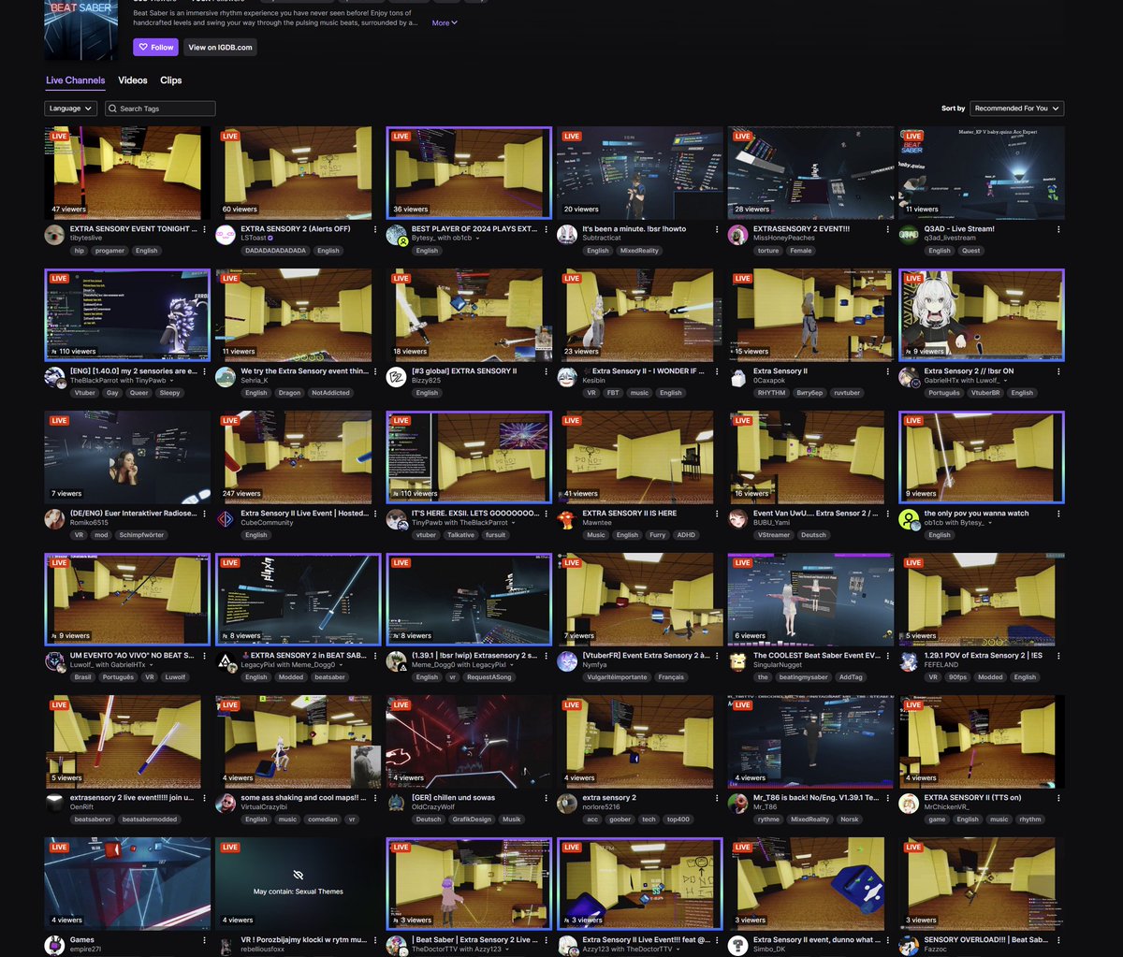Viewport: 1123px width, 957px height.
Task: Open VirtualCrazyIbi avatar icon
Action: [x=226, y=804]
